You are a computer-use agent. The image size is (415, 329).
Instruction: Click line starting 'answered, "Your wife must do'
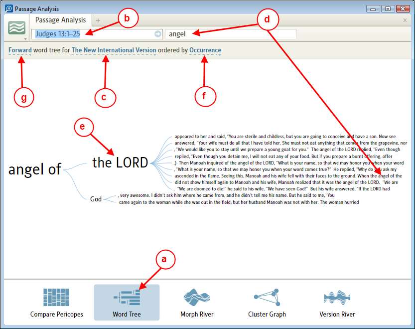click(291, 143)
